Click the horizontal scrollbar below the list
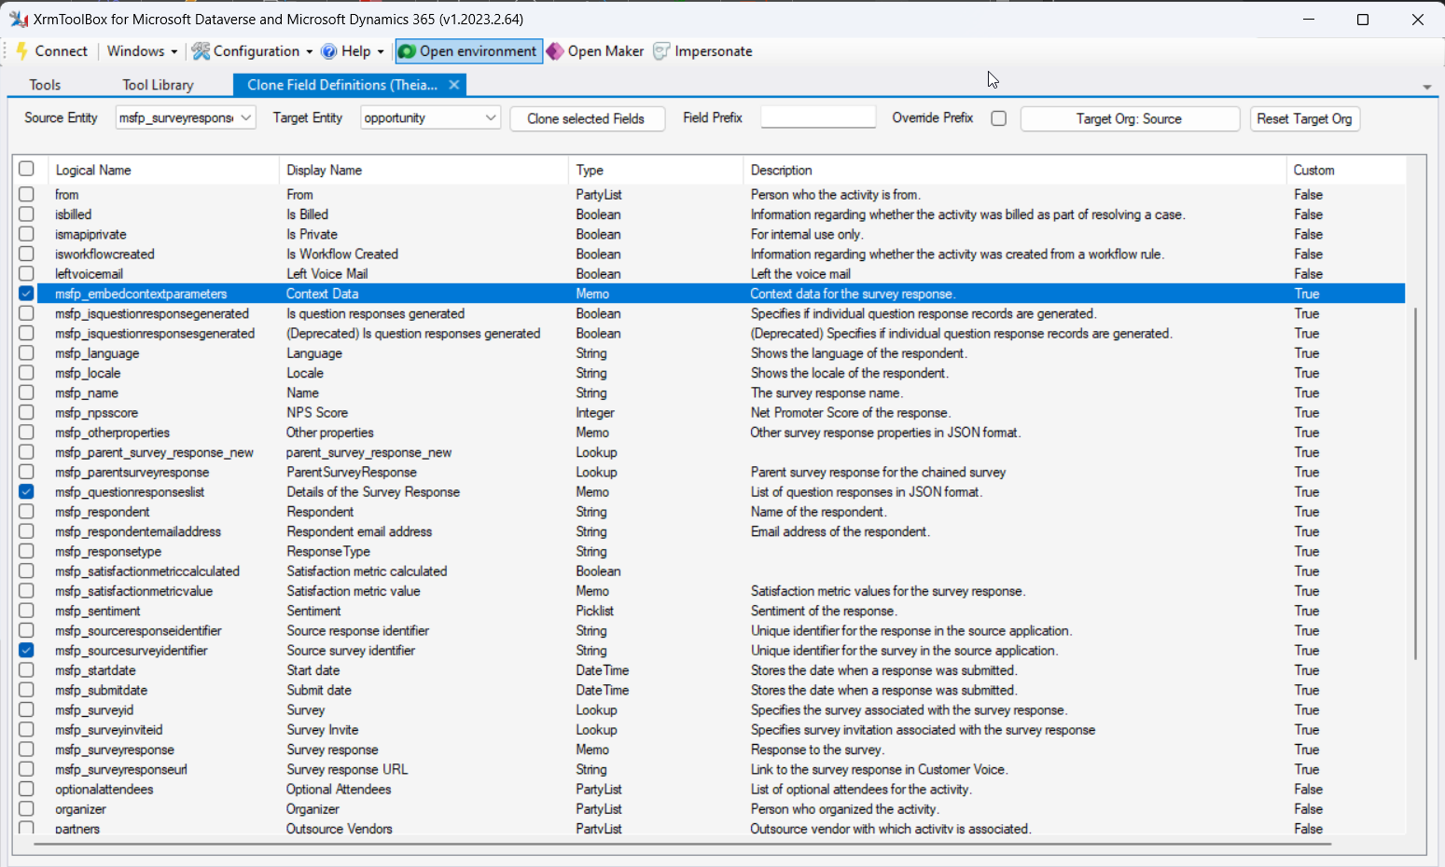 (683, 845)
